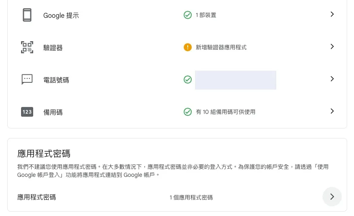Click orange warning icon beside 新增驗證器應用程式

click(188, 47)
